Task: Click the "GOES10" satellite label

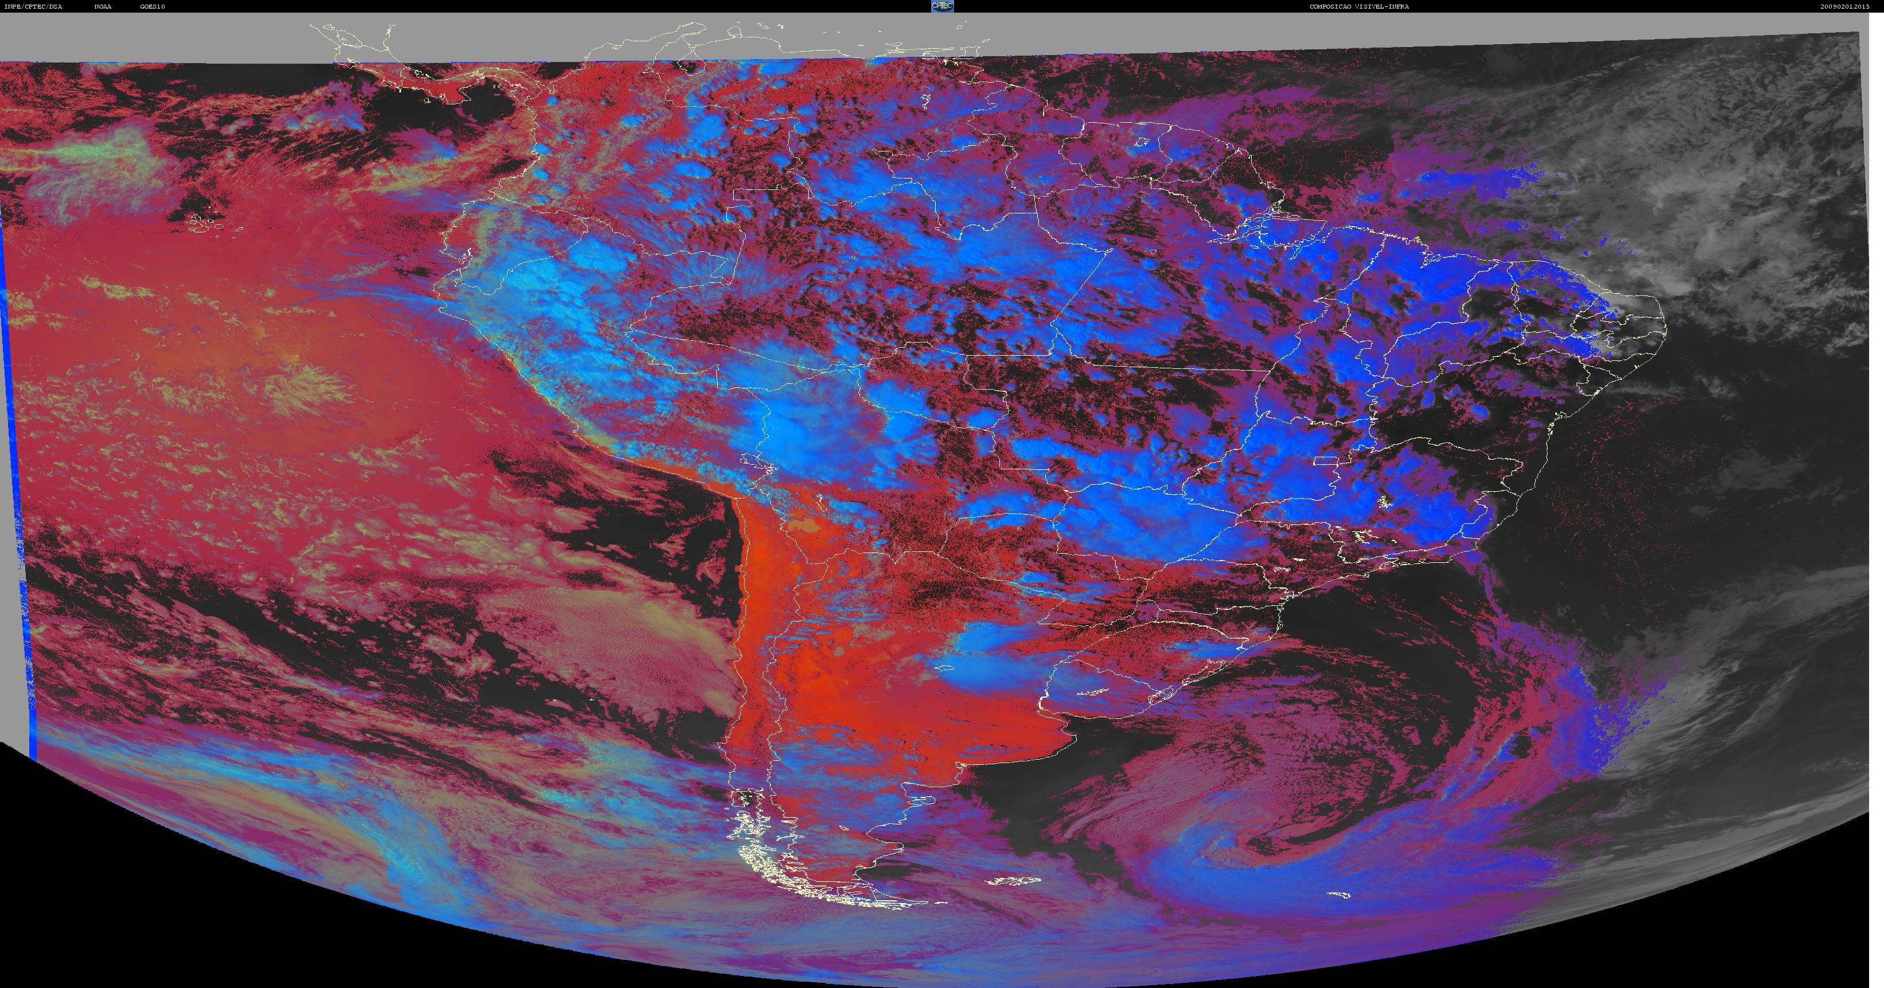Action: (x=153, y=6)
